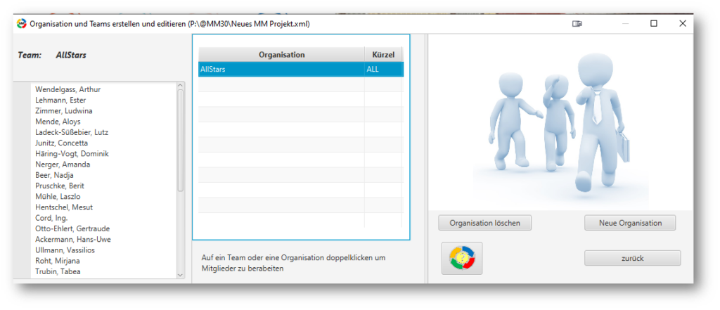Sort by the Organisation column header
720x310 pixels.
[x=281, y=55]
